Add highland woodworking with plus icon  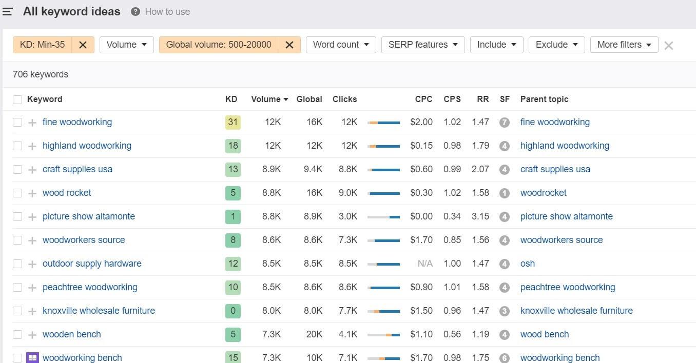(32, 146)
